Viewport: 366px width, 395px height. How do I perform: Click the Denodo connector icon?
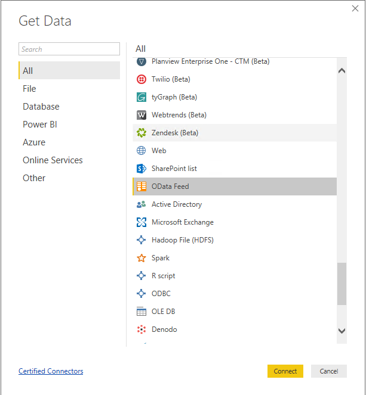pyautogui.click(x=142, y=329)
